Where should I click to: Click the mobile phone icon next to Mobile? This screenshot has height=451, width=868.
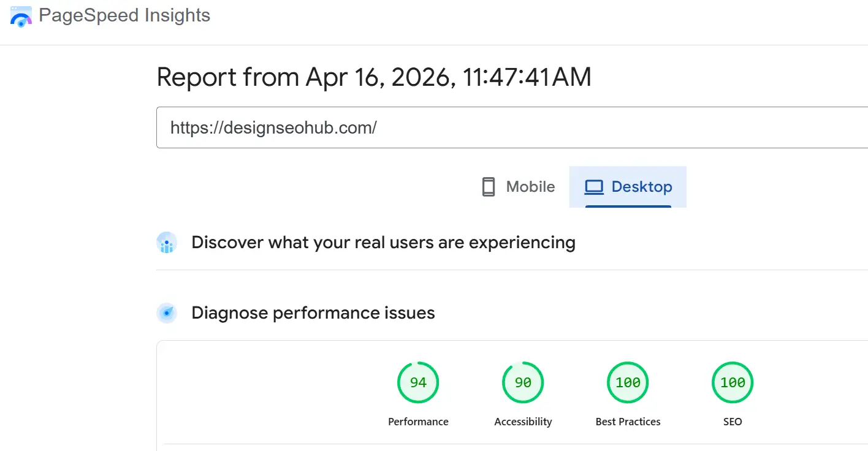click(489, 186)
